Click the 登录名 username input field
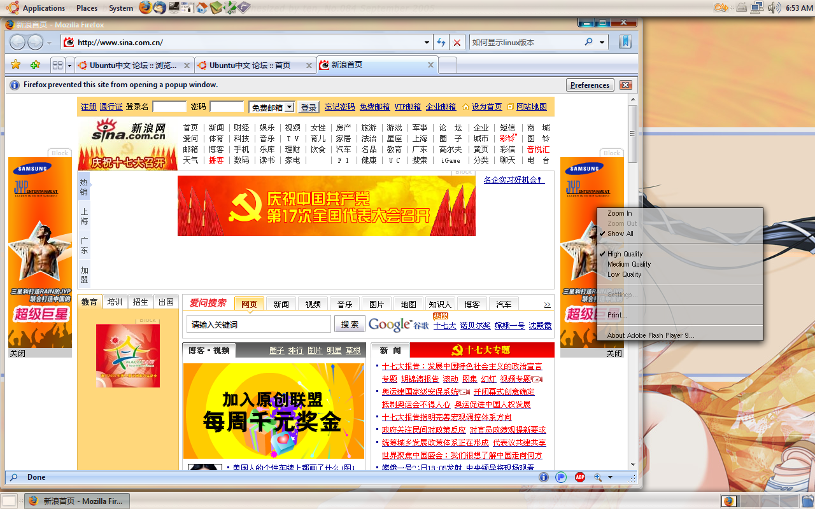 click(169, 107)
